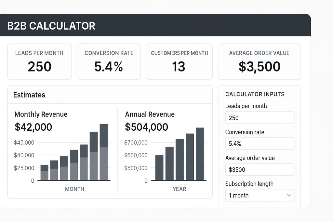The width and height of the screenshot is (333, 222).
Task: Open the Average Order Value $3,500 card
Action: [259, 62]
